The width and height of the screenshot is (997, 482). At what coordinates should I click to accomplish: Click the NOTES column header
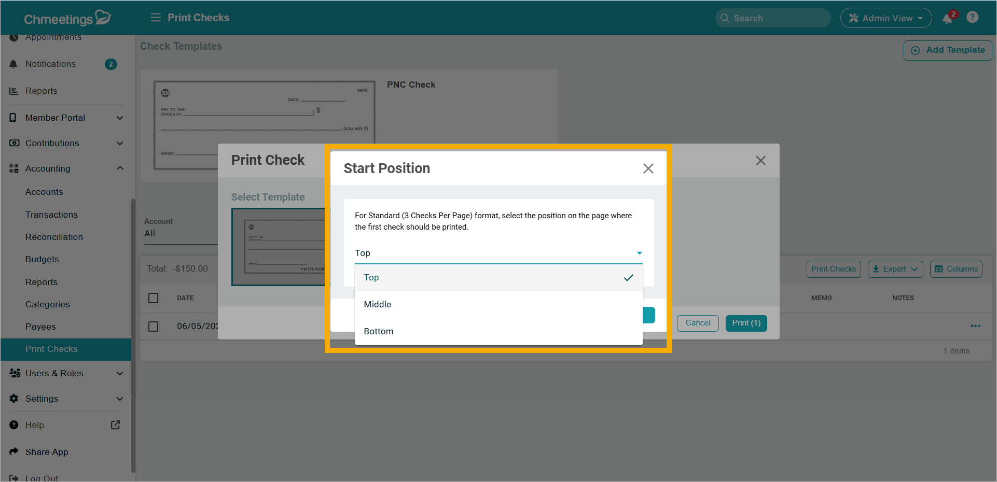click(903, 298)
